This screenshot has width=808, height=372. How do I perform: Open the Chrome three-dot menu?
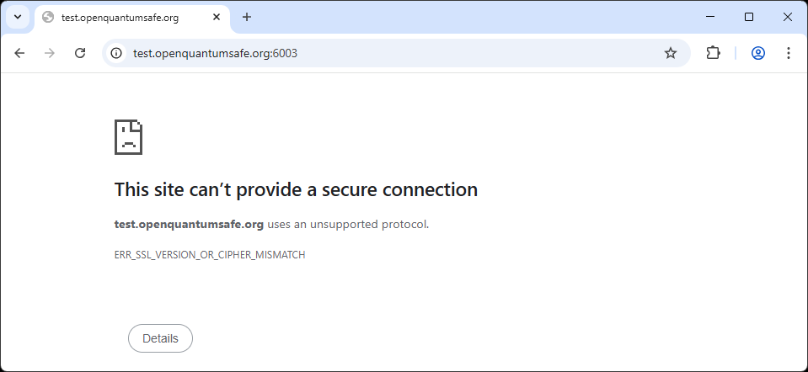pyautogui.click(x=789, y=53)
